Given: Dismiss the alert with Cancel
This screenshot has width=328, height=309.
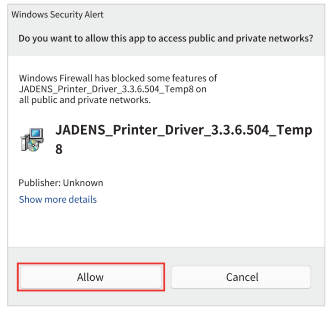Looking at the screenshot, I should click(x=241, y=277).
